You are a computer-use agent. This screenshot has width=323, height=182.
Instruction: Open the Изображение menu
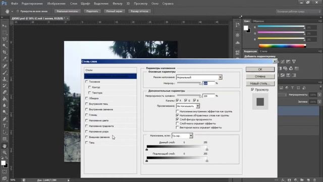pos(56,4)
